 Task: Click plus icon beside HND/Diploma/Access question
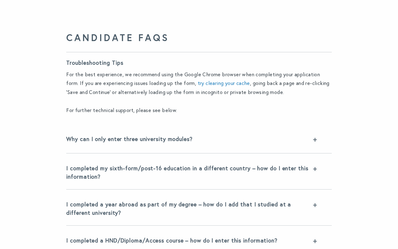pyautogui.click(x=315, y=241)
